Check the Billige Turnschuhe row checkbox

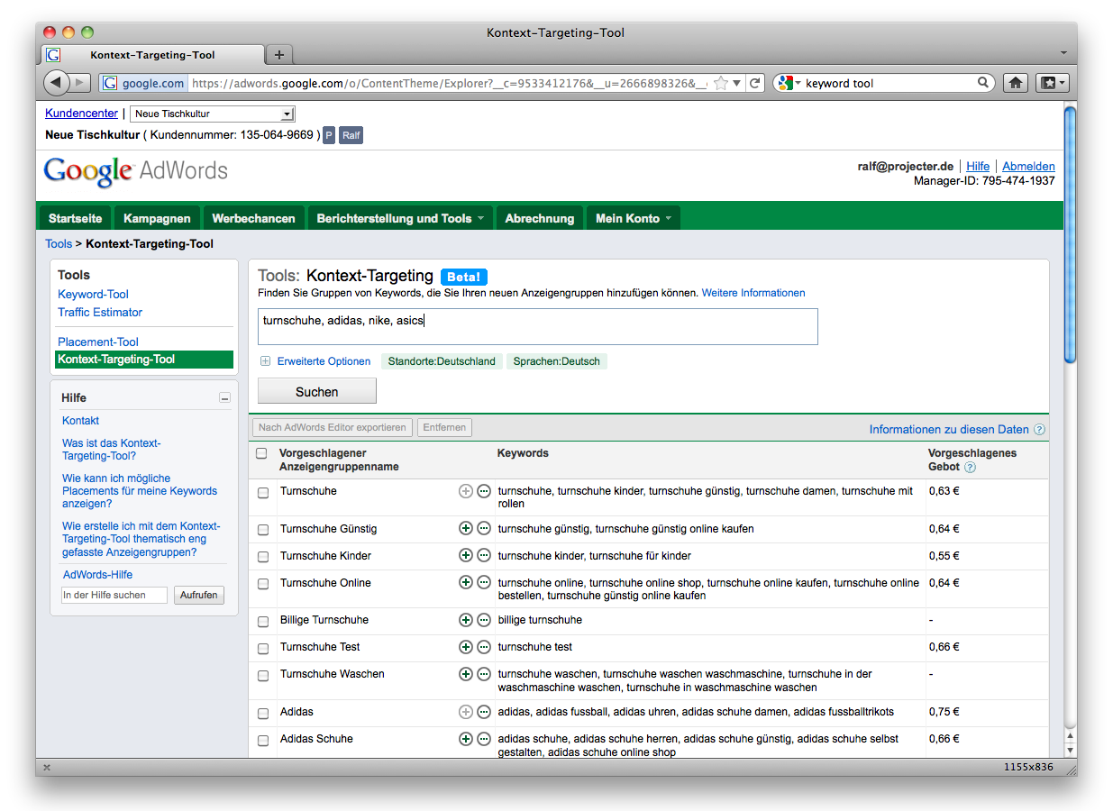tap(263, 622)
